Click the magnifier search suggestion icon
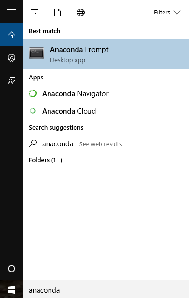The image size is (189, 298). point(33,143)
